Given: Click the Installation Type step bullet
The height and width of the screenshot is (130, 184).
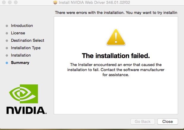Looking at the screenshot, I should point(7,48).
